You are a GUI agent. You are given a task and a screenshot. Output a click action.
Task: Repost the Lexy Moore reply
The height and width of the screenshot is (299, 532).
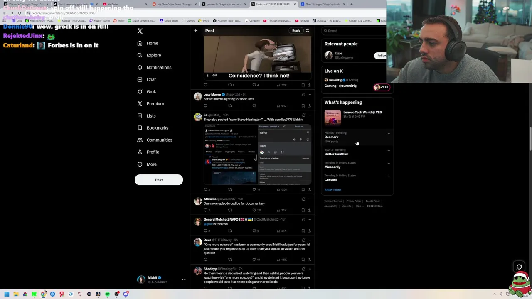coord(230,105)
